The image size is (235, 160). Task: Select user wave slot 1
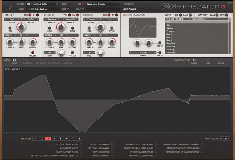pos(36,139)
